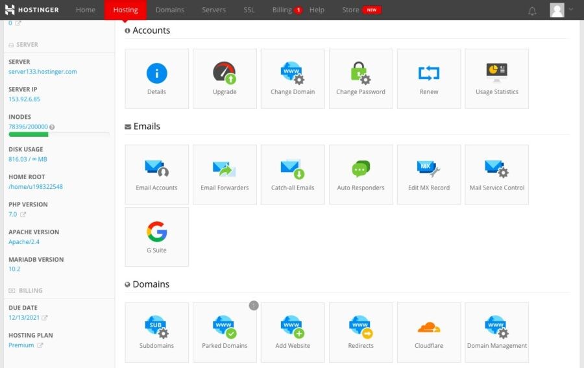The height and width of the screenshot is (368, 584).
Task: Click the Apache/2.4 version link
Action: [x=24, y=241]
